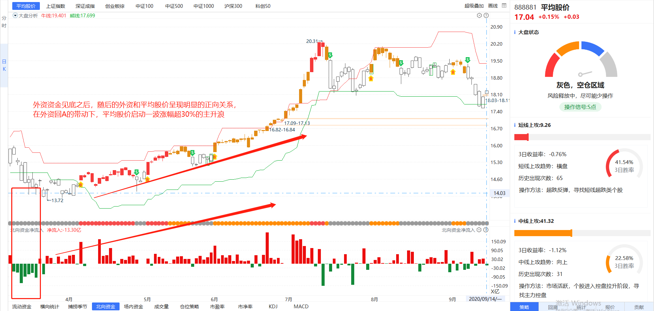Open the 策略 tab in right panel

524,307
